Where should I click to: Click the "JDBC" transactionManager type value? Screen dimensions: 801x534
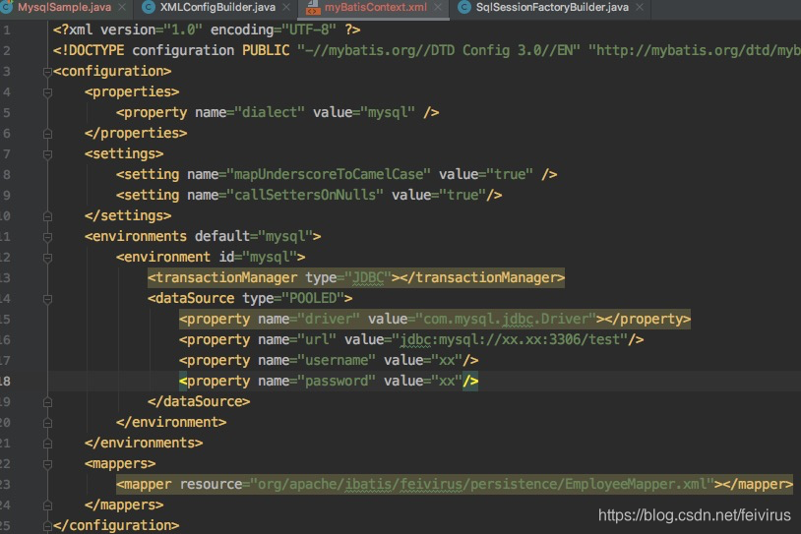[368, 277]
